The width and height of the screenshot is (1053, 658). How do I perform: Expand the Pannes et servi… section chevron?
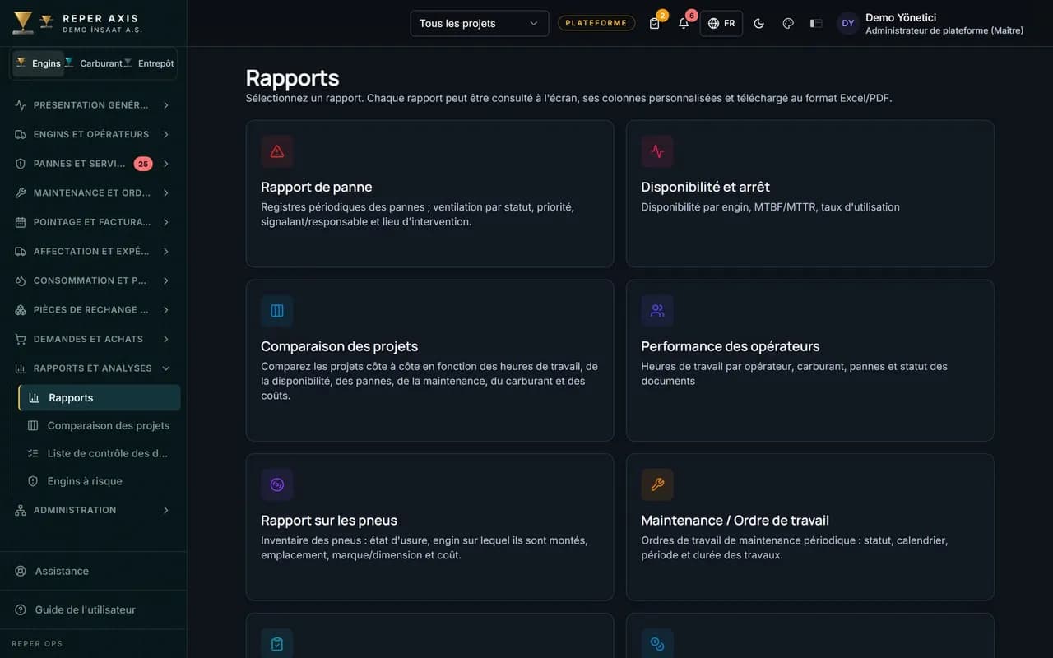click(166, 164)
